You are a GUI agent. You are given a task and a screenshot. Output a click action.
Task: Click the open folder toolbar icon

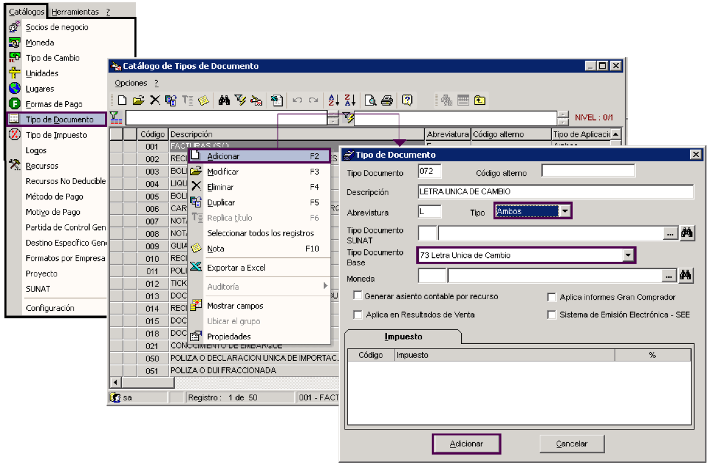138,100
